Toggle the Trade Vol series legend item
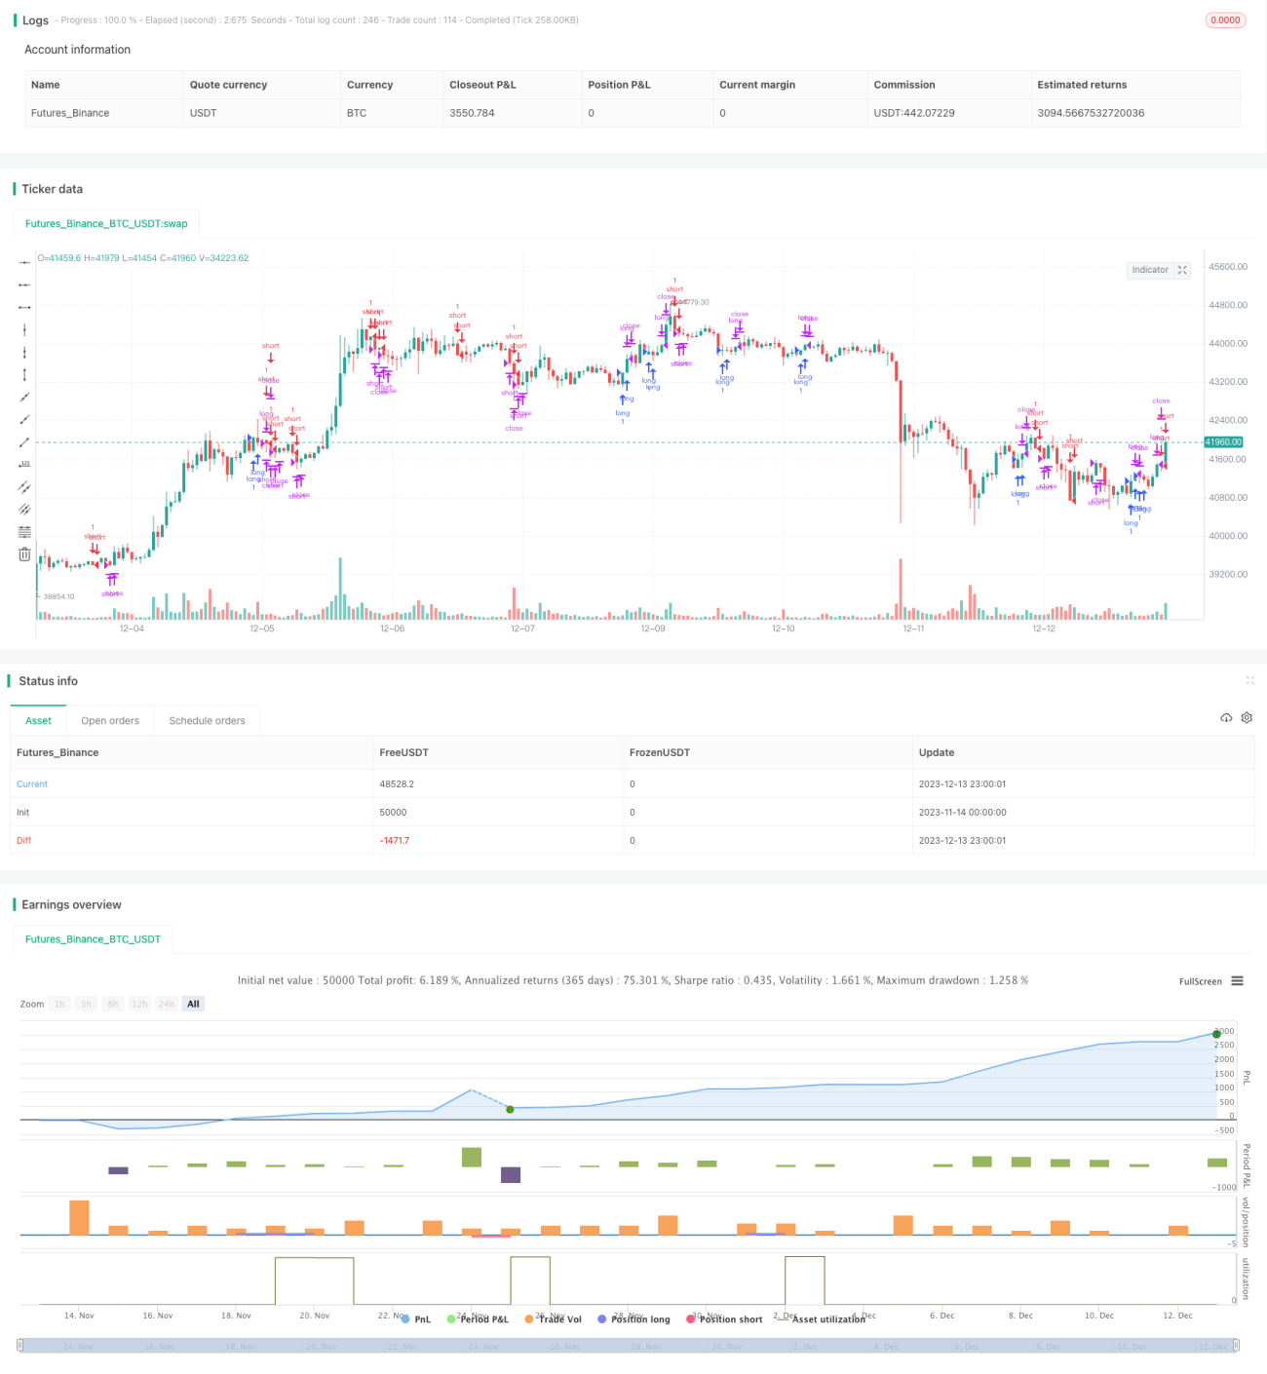The width and height of the screenshot is (1267, 1374). tap(553, 1319)
